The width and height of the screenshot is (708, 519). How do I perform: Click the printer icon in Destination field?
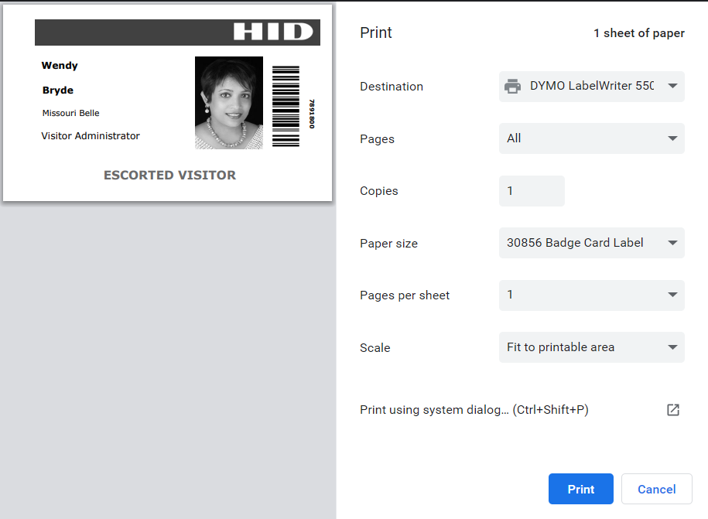(x=512, y=87)
